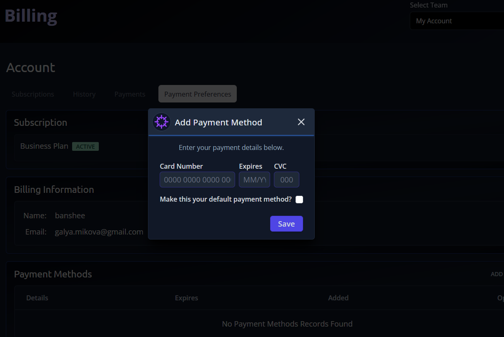Viewport: 504px width, 337px height.
Task: Select the Payment Preferences tab
Action: pyautogui.click(x=198, y=94)
